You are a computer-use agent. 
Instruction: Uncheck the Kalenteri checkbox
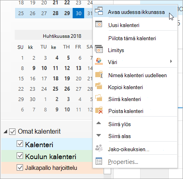coord(20,144)
